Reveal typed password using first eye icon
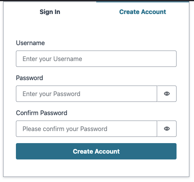Image resolution: width=194 pixels, height=182 pixels. (167, 94)
